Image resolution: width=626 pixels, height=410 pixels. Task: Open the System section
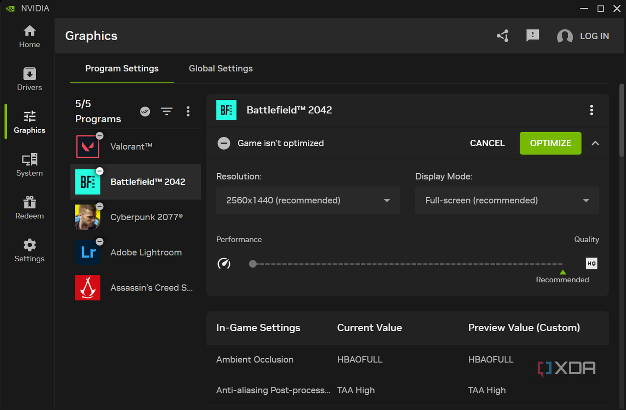[x=29, y=165]
